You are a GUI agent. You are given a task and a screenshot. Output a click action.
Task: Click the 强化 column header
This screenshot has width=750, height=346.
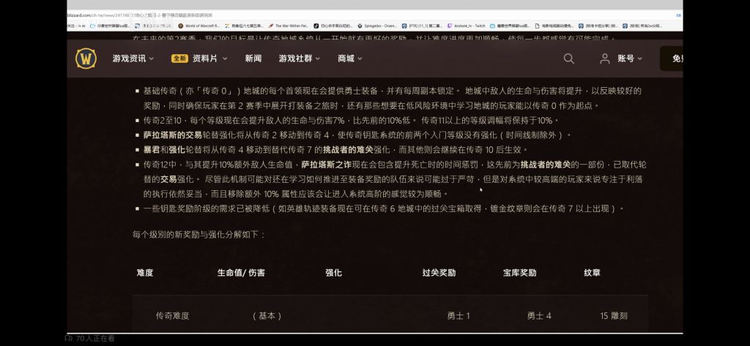tap(333, 273)
